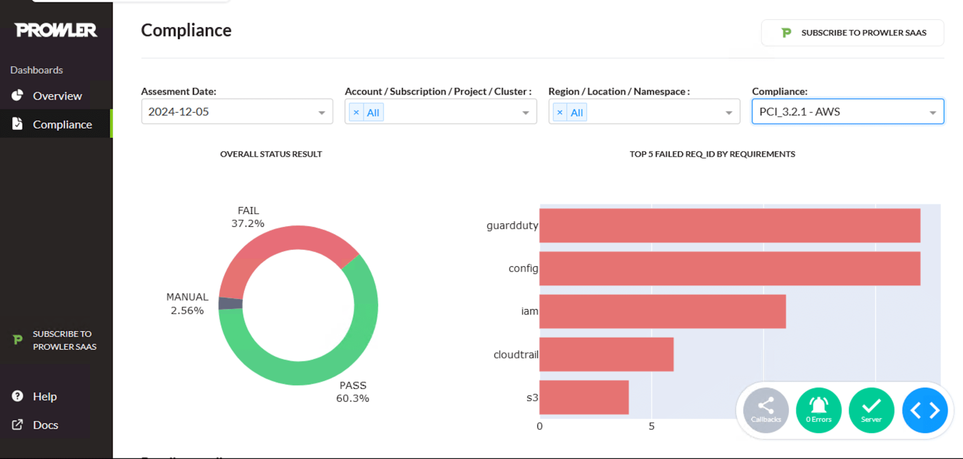Click the sidebar Prowler SaaS green P icon
The image size is (963, 459).
point(18,340)
